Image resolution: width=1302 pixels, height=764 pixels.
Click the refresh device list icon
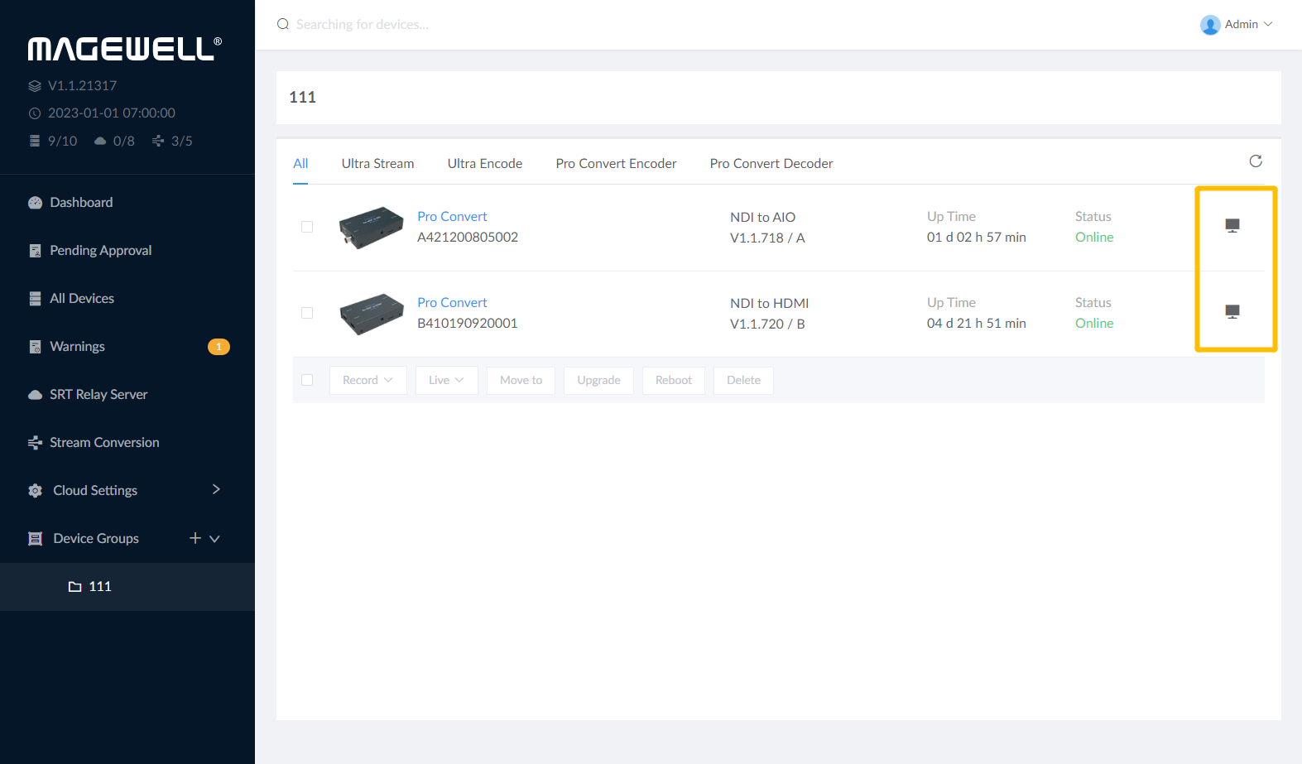click(x=1255, y=161)
